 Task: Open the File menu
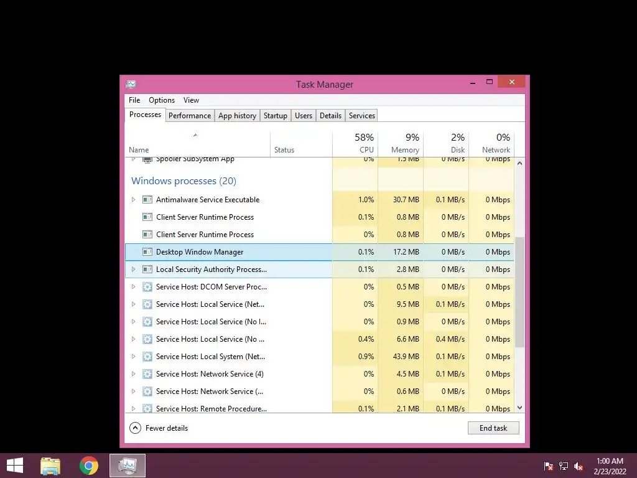pyautogui.click(x=134, y=100)
